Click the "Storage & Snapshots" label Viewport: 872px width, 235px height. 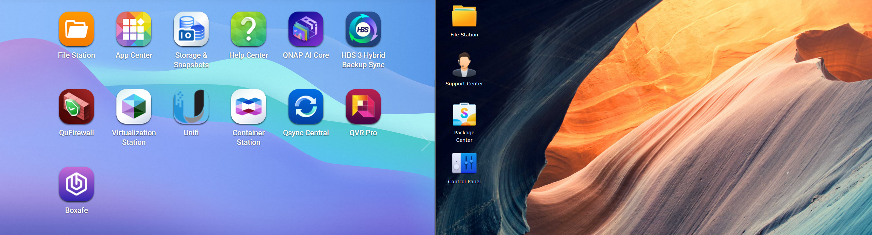pos(191,60)
